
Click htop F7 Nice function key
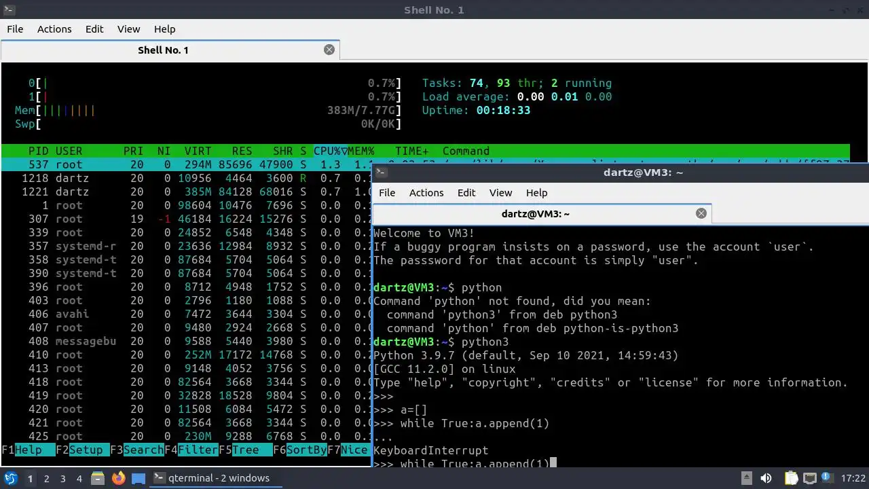click(348, 450)
